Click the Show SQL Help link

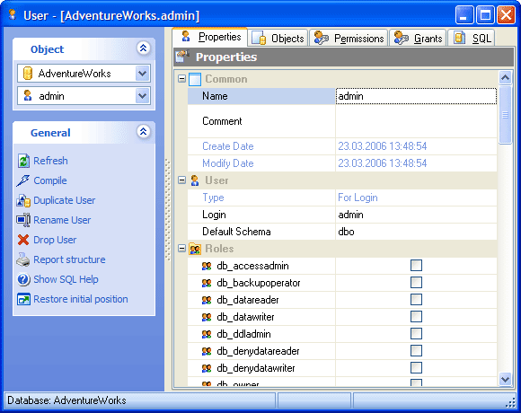pyautogui.click(x=66, y=279)
